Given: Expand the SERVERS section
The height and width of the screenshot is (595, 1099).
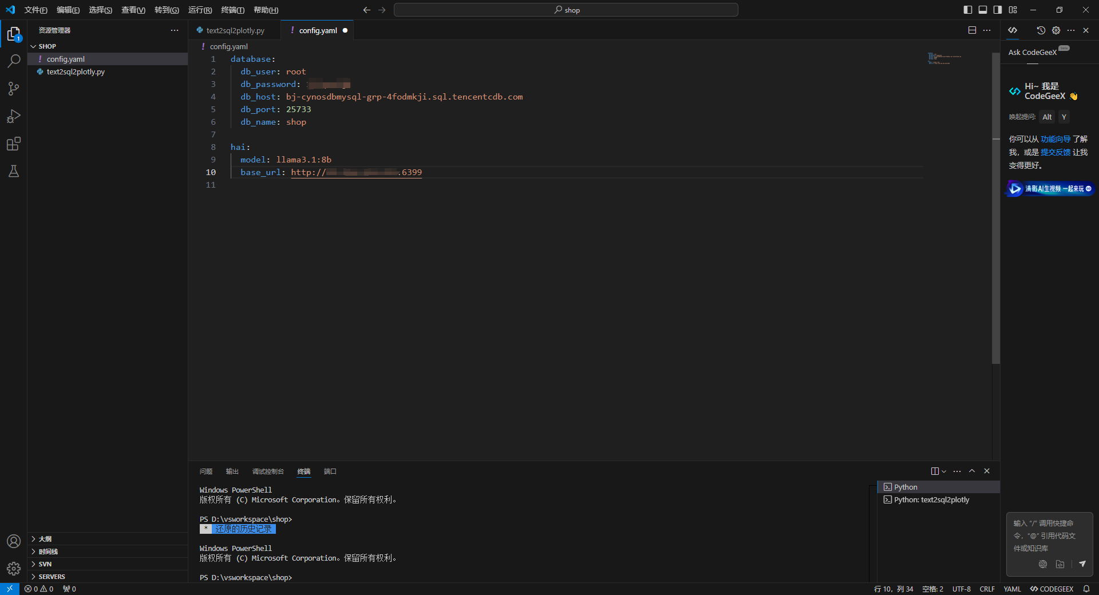Looking at the screenshot, I should 108,577.
